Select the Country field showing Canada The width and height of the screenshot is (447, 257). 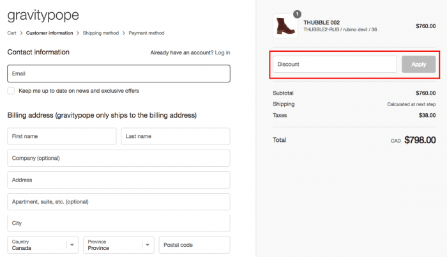pos(43,245)
